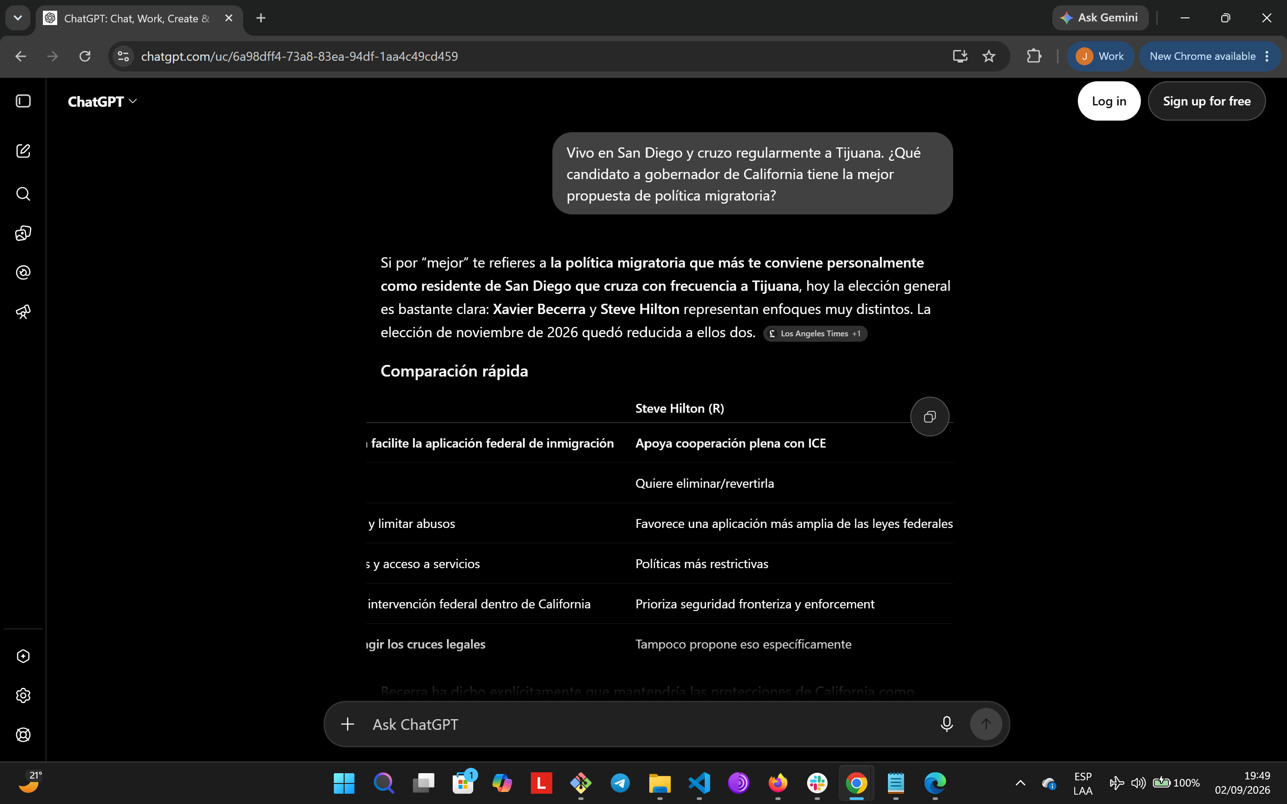The height and width of the screenshot is (804, 1287).
Task: Click 'Tampoco propone eso específicamente' cell
Action: click(x=744, y=645)
